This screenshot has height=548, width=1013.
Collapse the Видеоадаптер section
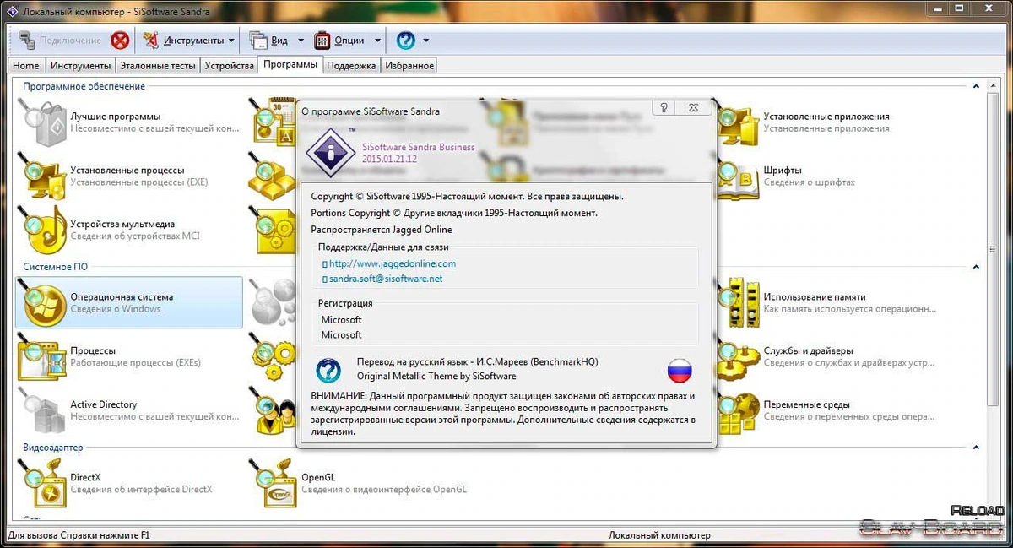click(x=976, y=448)
